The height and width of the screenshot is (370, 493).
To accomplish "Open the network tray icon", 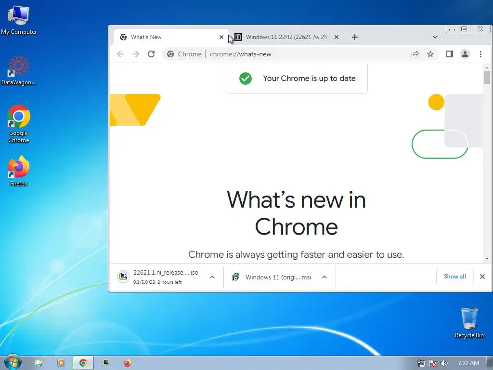I will coord(421,363).
